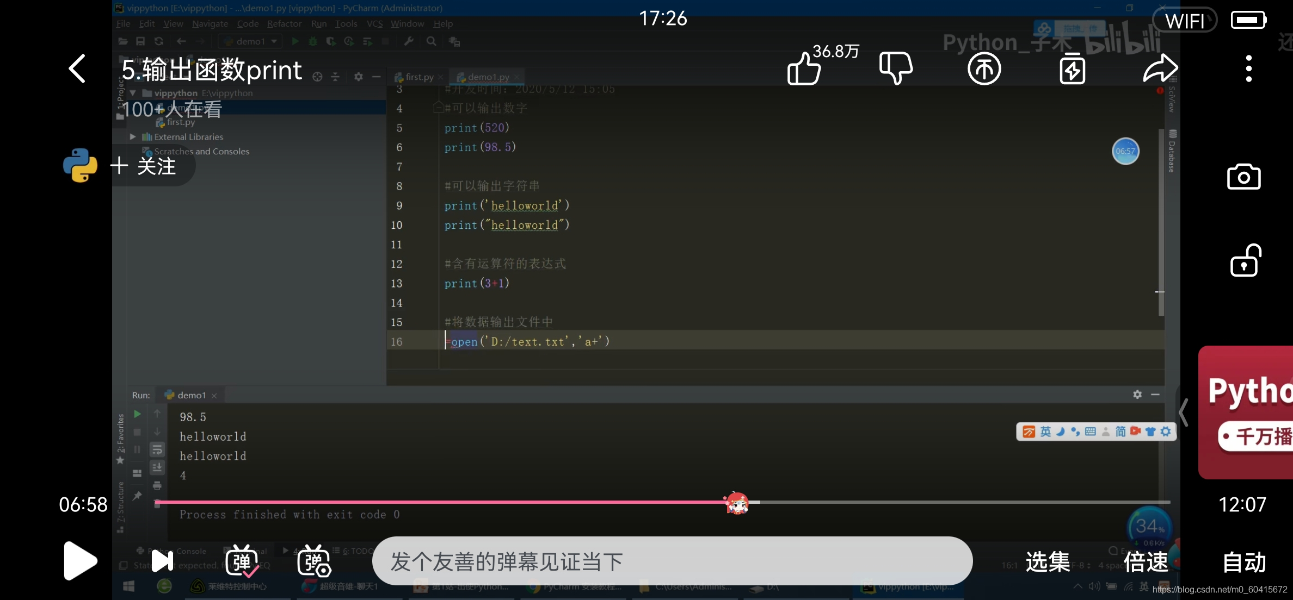Open the Database side tool tab
The image size is (1293, 600).
pyautogui.click(x=1172, y=152)
